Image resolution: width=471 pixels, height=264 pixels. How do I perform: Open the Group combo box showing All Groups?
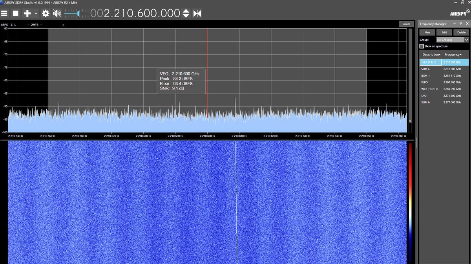tap(453, 40)
